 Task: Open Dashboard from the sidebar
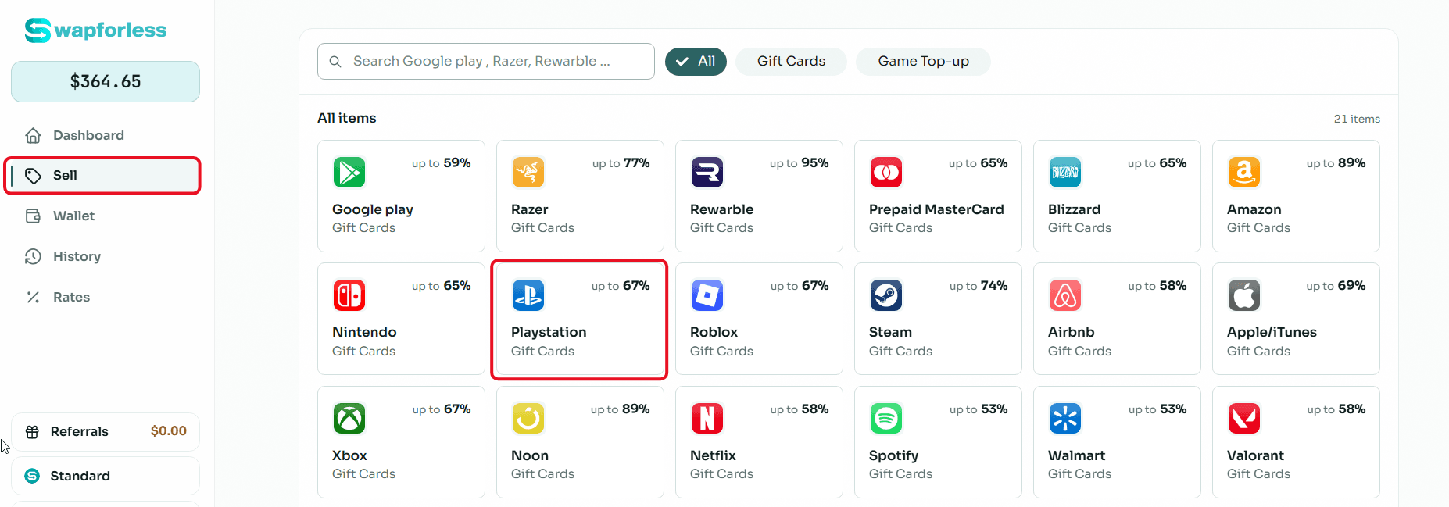[x=106, y=135]
